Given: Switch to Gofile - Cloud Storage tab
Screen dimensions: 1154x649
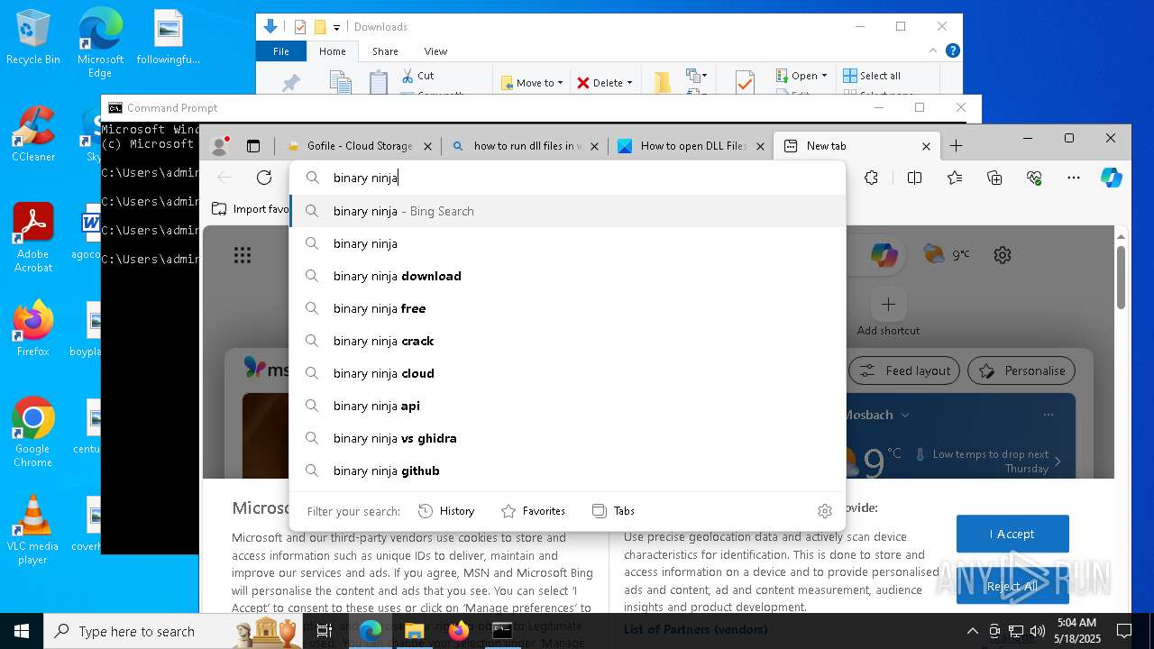Looking at the screenshot, I should pyautogui.click(x=359, y=146).
